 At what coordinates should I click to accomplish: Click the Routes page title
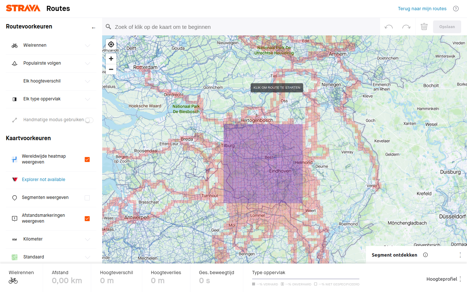coord(58,8)
